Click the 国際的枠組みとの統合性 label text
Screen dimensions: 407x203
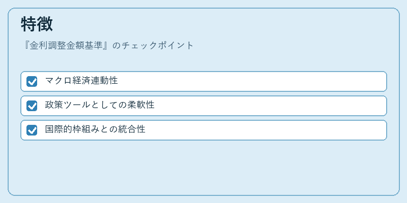(x=95, y=129)
